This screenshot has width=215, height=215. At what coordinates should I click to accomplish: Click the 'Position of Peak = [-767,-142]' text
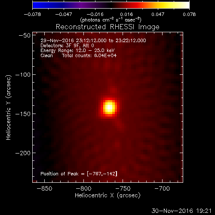coord(79,174)
